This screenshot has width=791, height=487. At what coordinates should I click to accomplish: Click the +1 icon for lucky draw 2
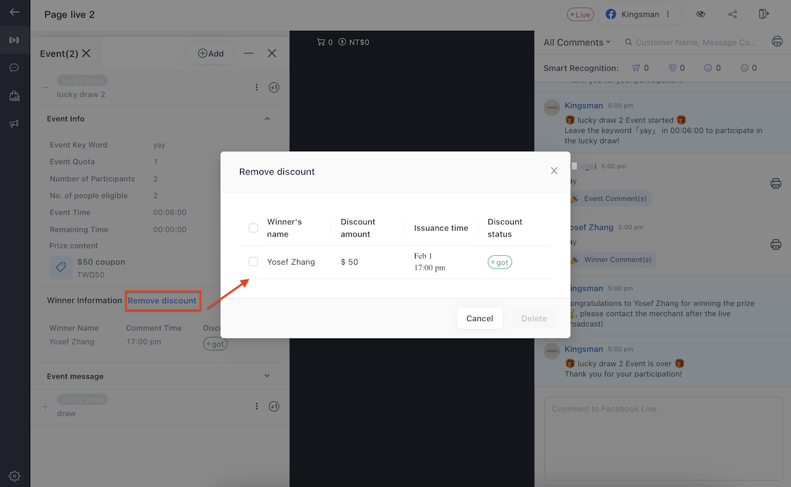click(274, 88)
